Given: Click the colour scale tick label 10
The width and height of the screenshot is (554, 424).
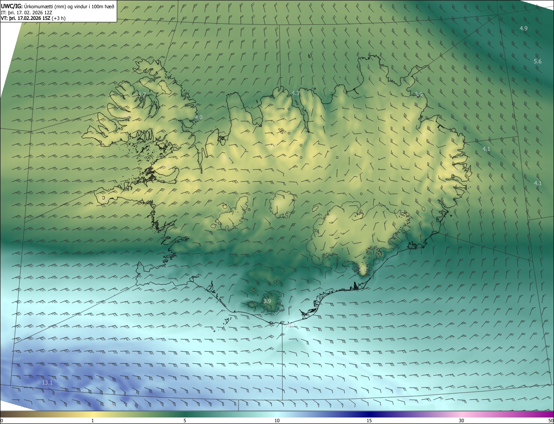Looking at the screenshot, I should pyautogui.click(x=277, y=421).
